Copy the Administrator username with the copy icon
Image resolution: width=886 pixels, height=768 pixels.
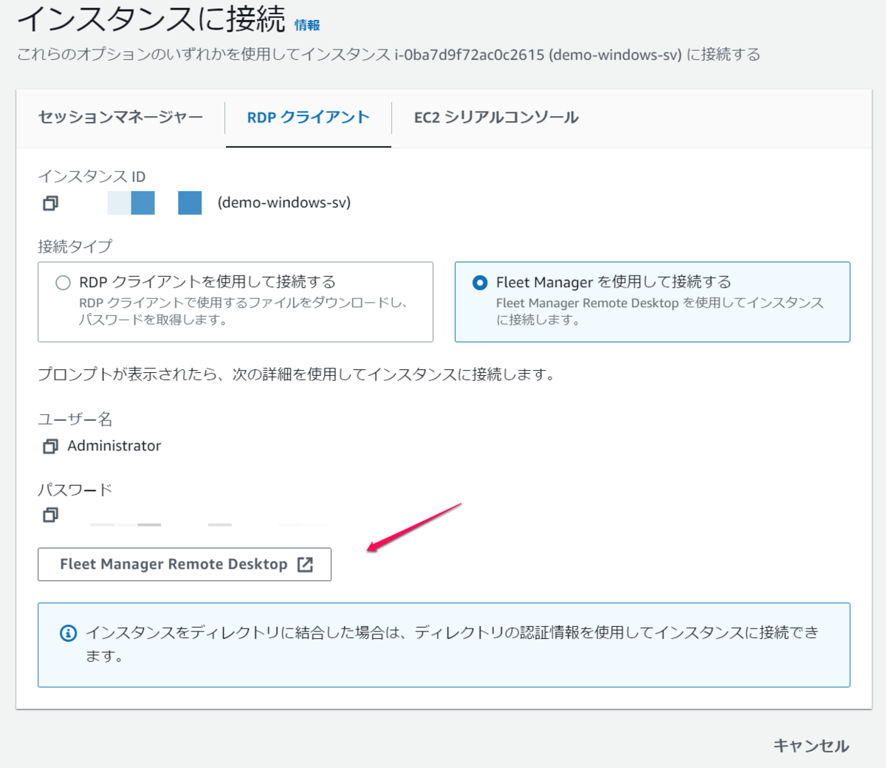[x=50, y=446]
